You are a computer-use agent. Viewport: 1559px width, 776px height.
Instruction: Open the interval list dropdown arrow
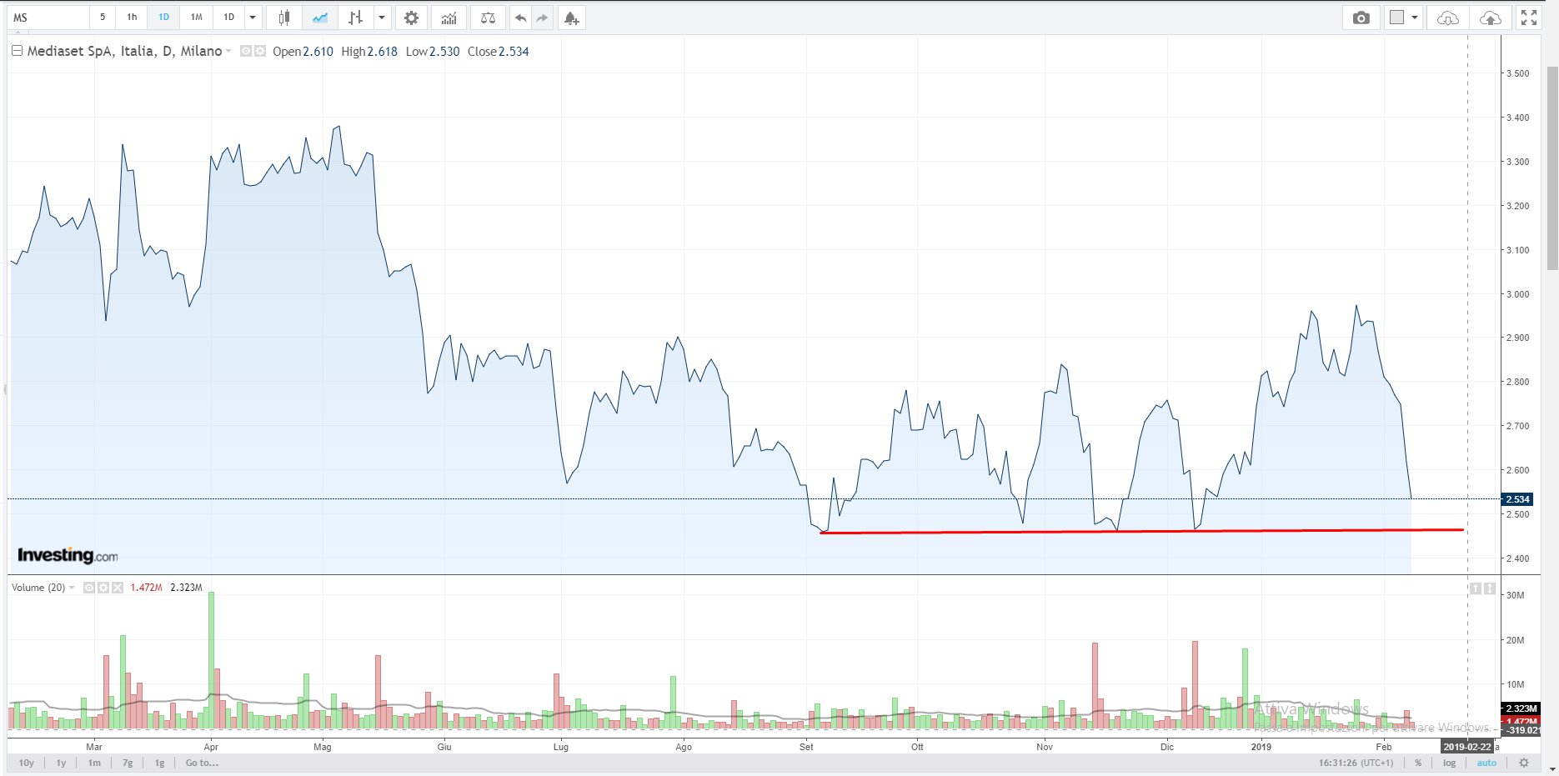coord(253,18)
